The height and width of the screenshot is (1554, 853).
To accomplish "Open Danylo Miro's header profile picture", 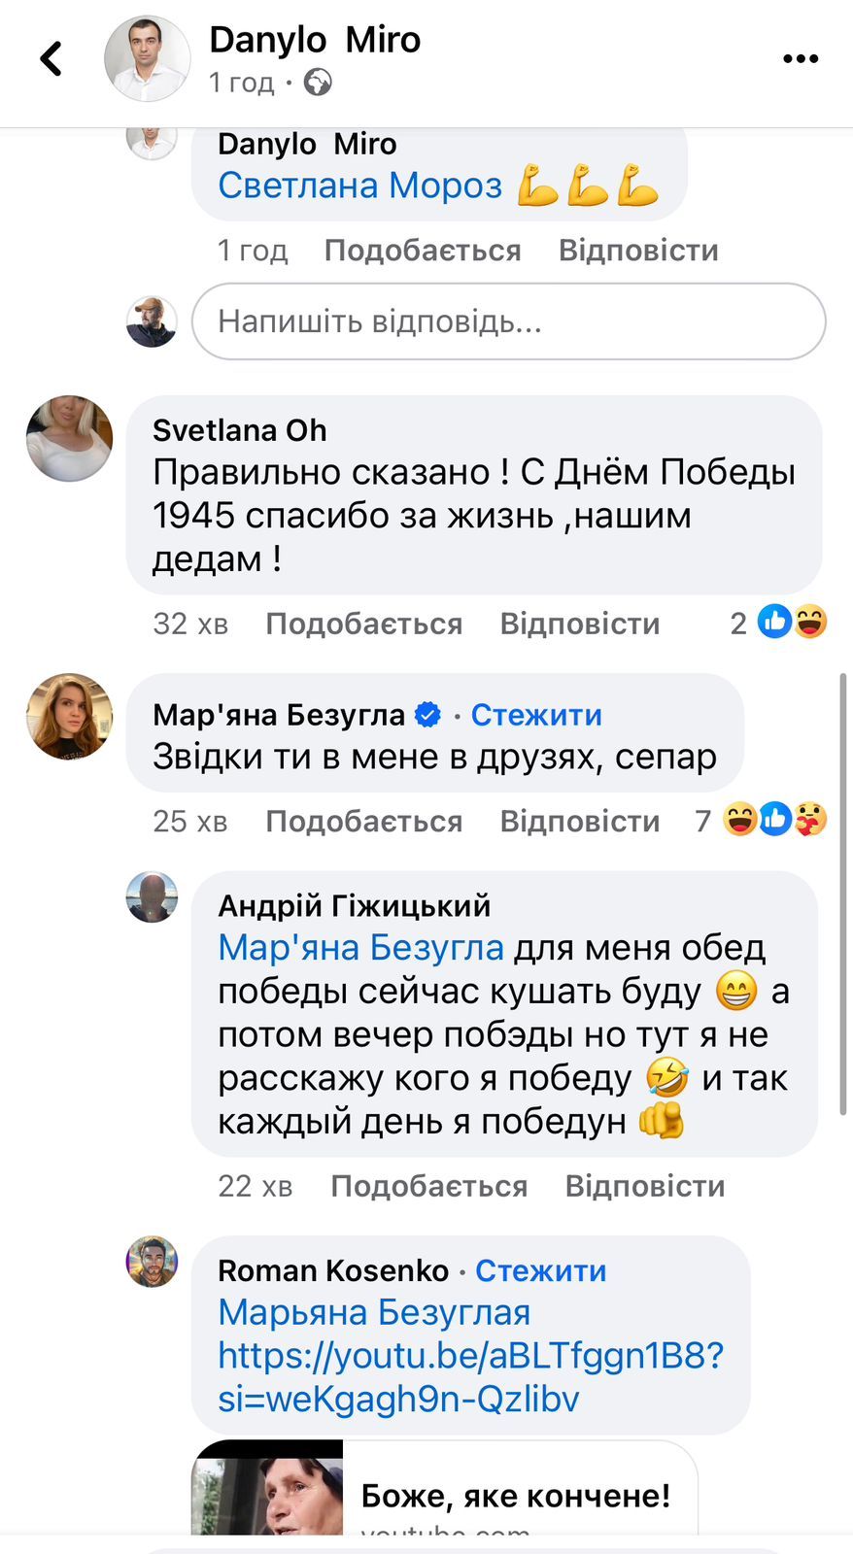I will pyautogui.click(x=147, y=59).
